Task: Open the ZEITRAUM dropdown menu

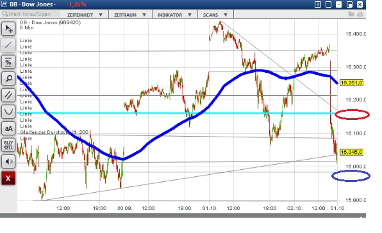Action: click(130, 15)
